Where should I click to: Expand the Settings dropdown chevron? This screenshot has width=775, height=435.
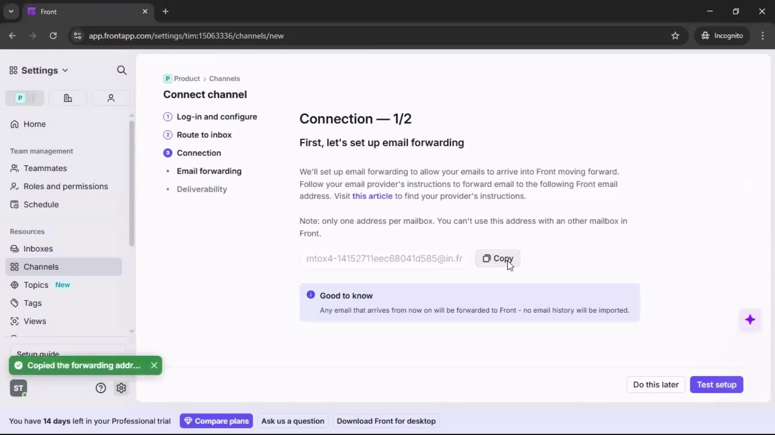pyautogui.click(x=65, y=70)
